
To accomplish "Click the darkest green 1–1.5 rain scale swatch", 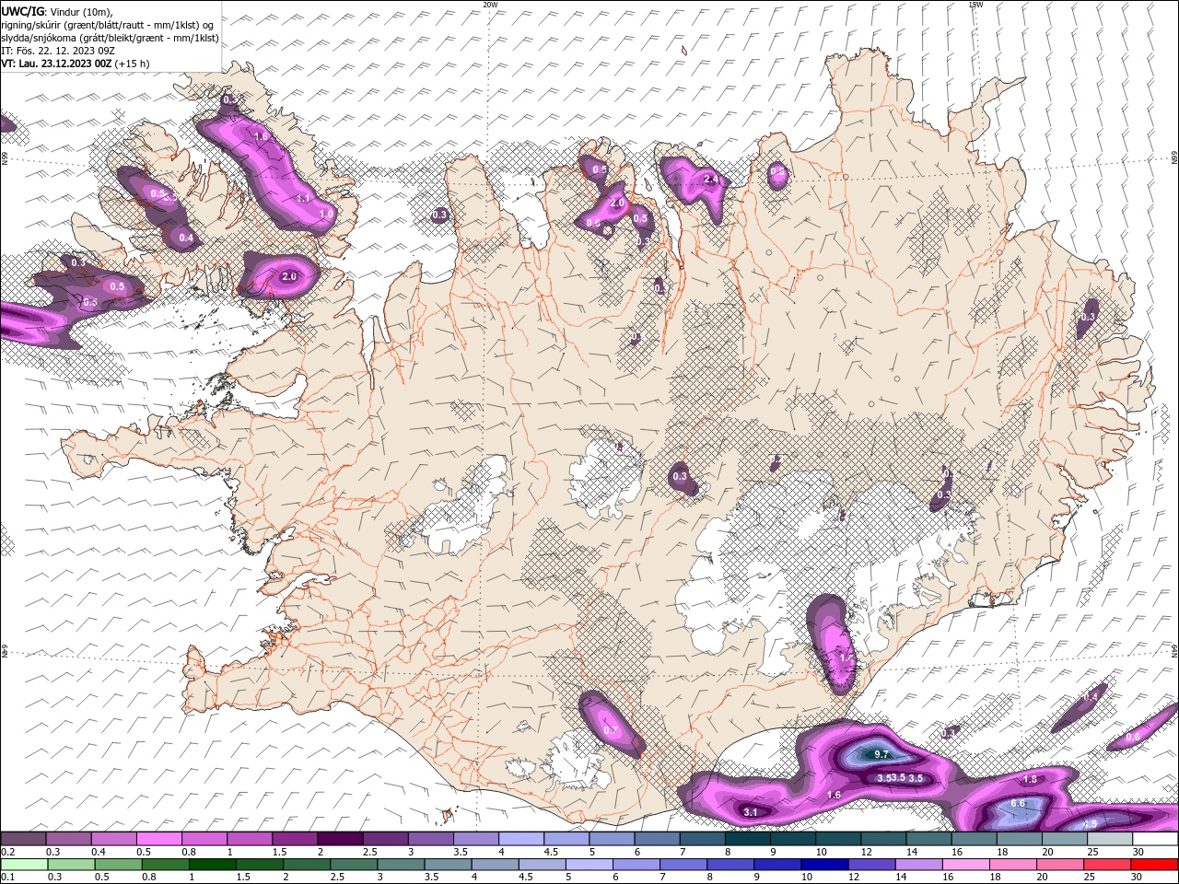I will pos(212,865).
